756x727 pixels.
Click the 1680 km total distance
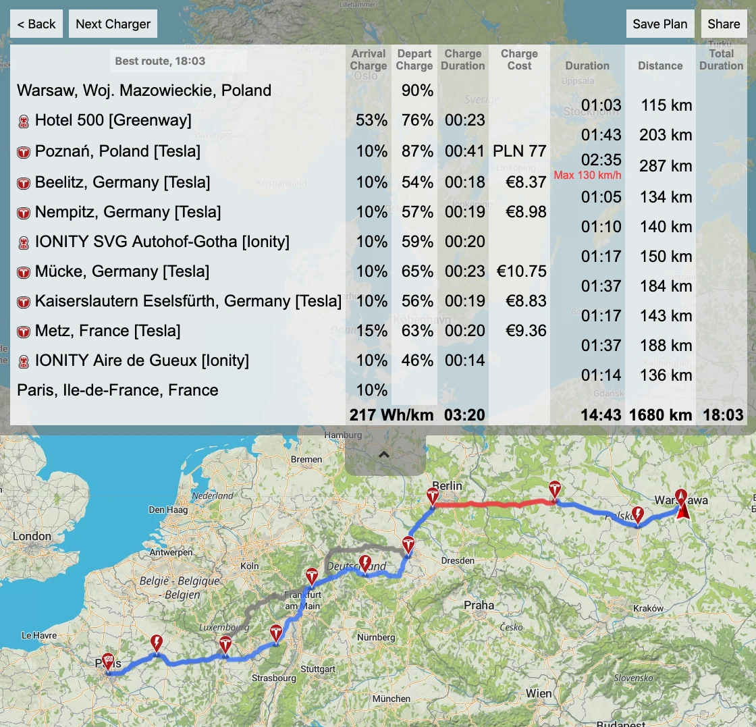tap(661, 415)
